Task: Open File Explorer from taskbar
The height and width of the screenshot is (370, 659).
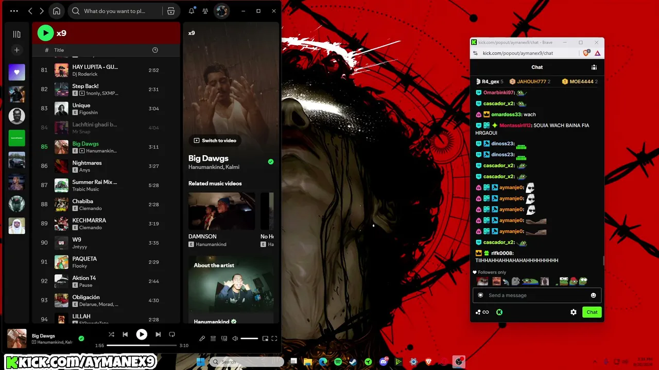Action: click(x=308, y=362)
